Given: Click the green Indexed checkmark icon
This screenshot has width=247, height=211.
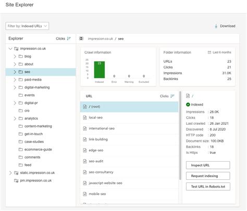Looking at the screenshot, I should tap(188, 104).
